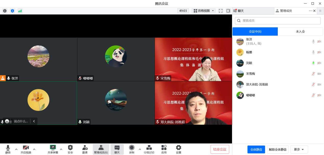Check green network signal status icon

tap(20, 11)
